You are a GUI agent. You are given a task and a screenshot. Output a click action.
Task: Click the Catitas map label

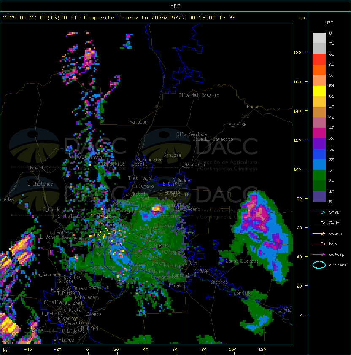click(219, 282)
